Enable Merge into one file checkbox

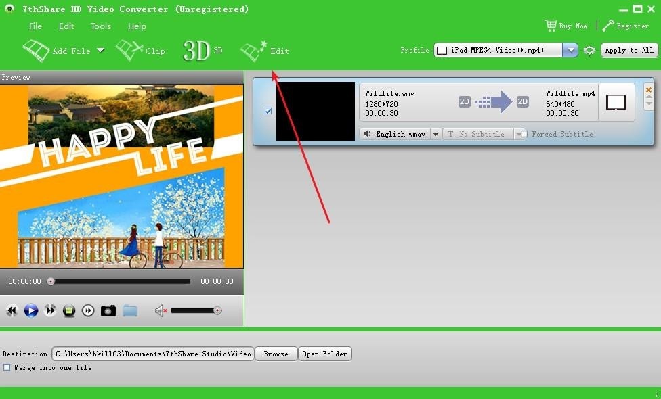pyautogui.click(x=7, y=367)
